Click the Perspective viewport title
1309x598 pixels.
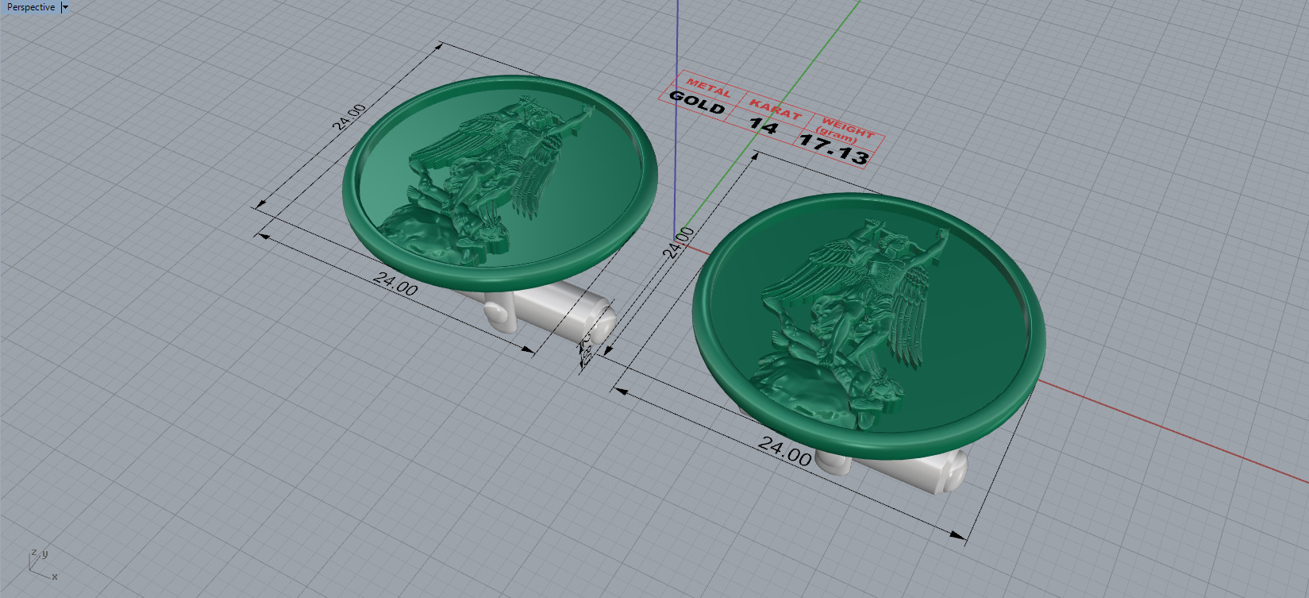[x=31, y=7]
